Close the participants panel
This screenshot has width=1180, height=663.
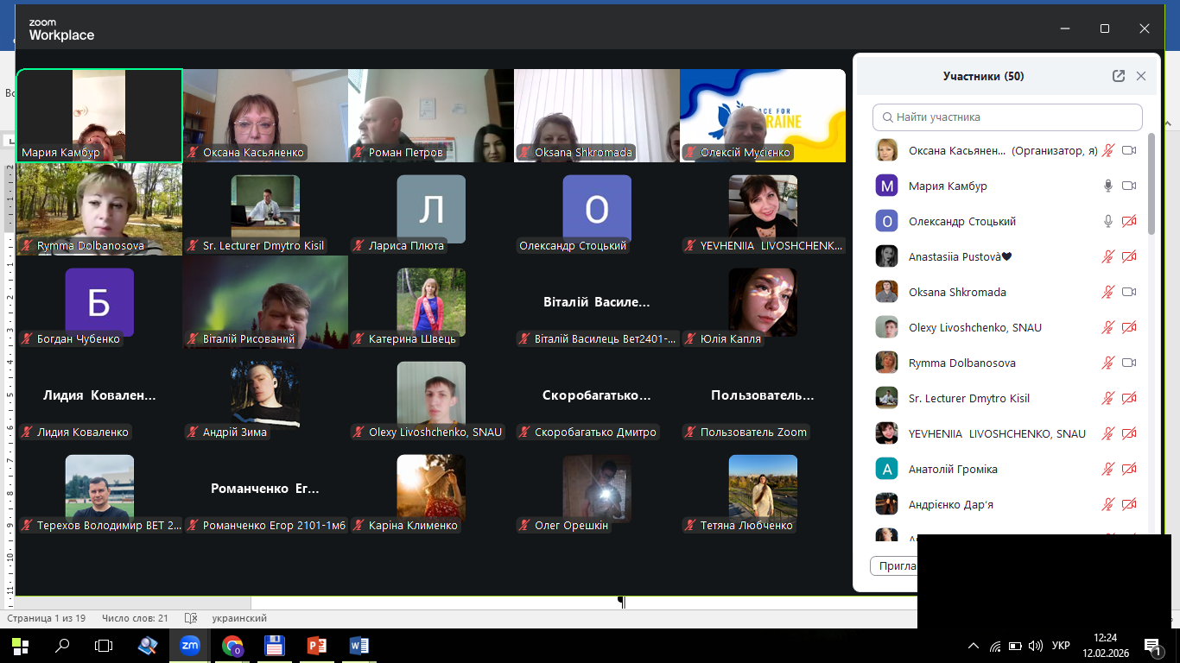point(1141,76)
